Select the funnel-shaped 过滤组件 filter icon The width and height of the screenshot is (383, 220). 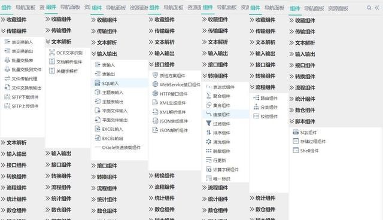[208, 123]
